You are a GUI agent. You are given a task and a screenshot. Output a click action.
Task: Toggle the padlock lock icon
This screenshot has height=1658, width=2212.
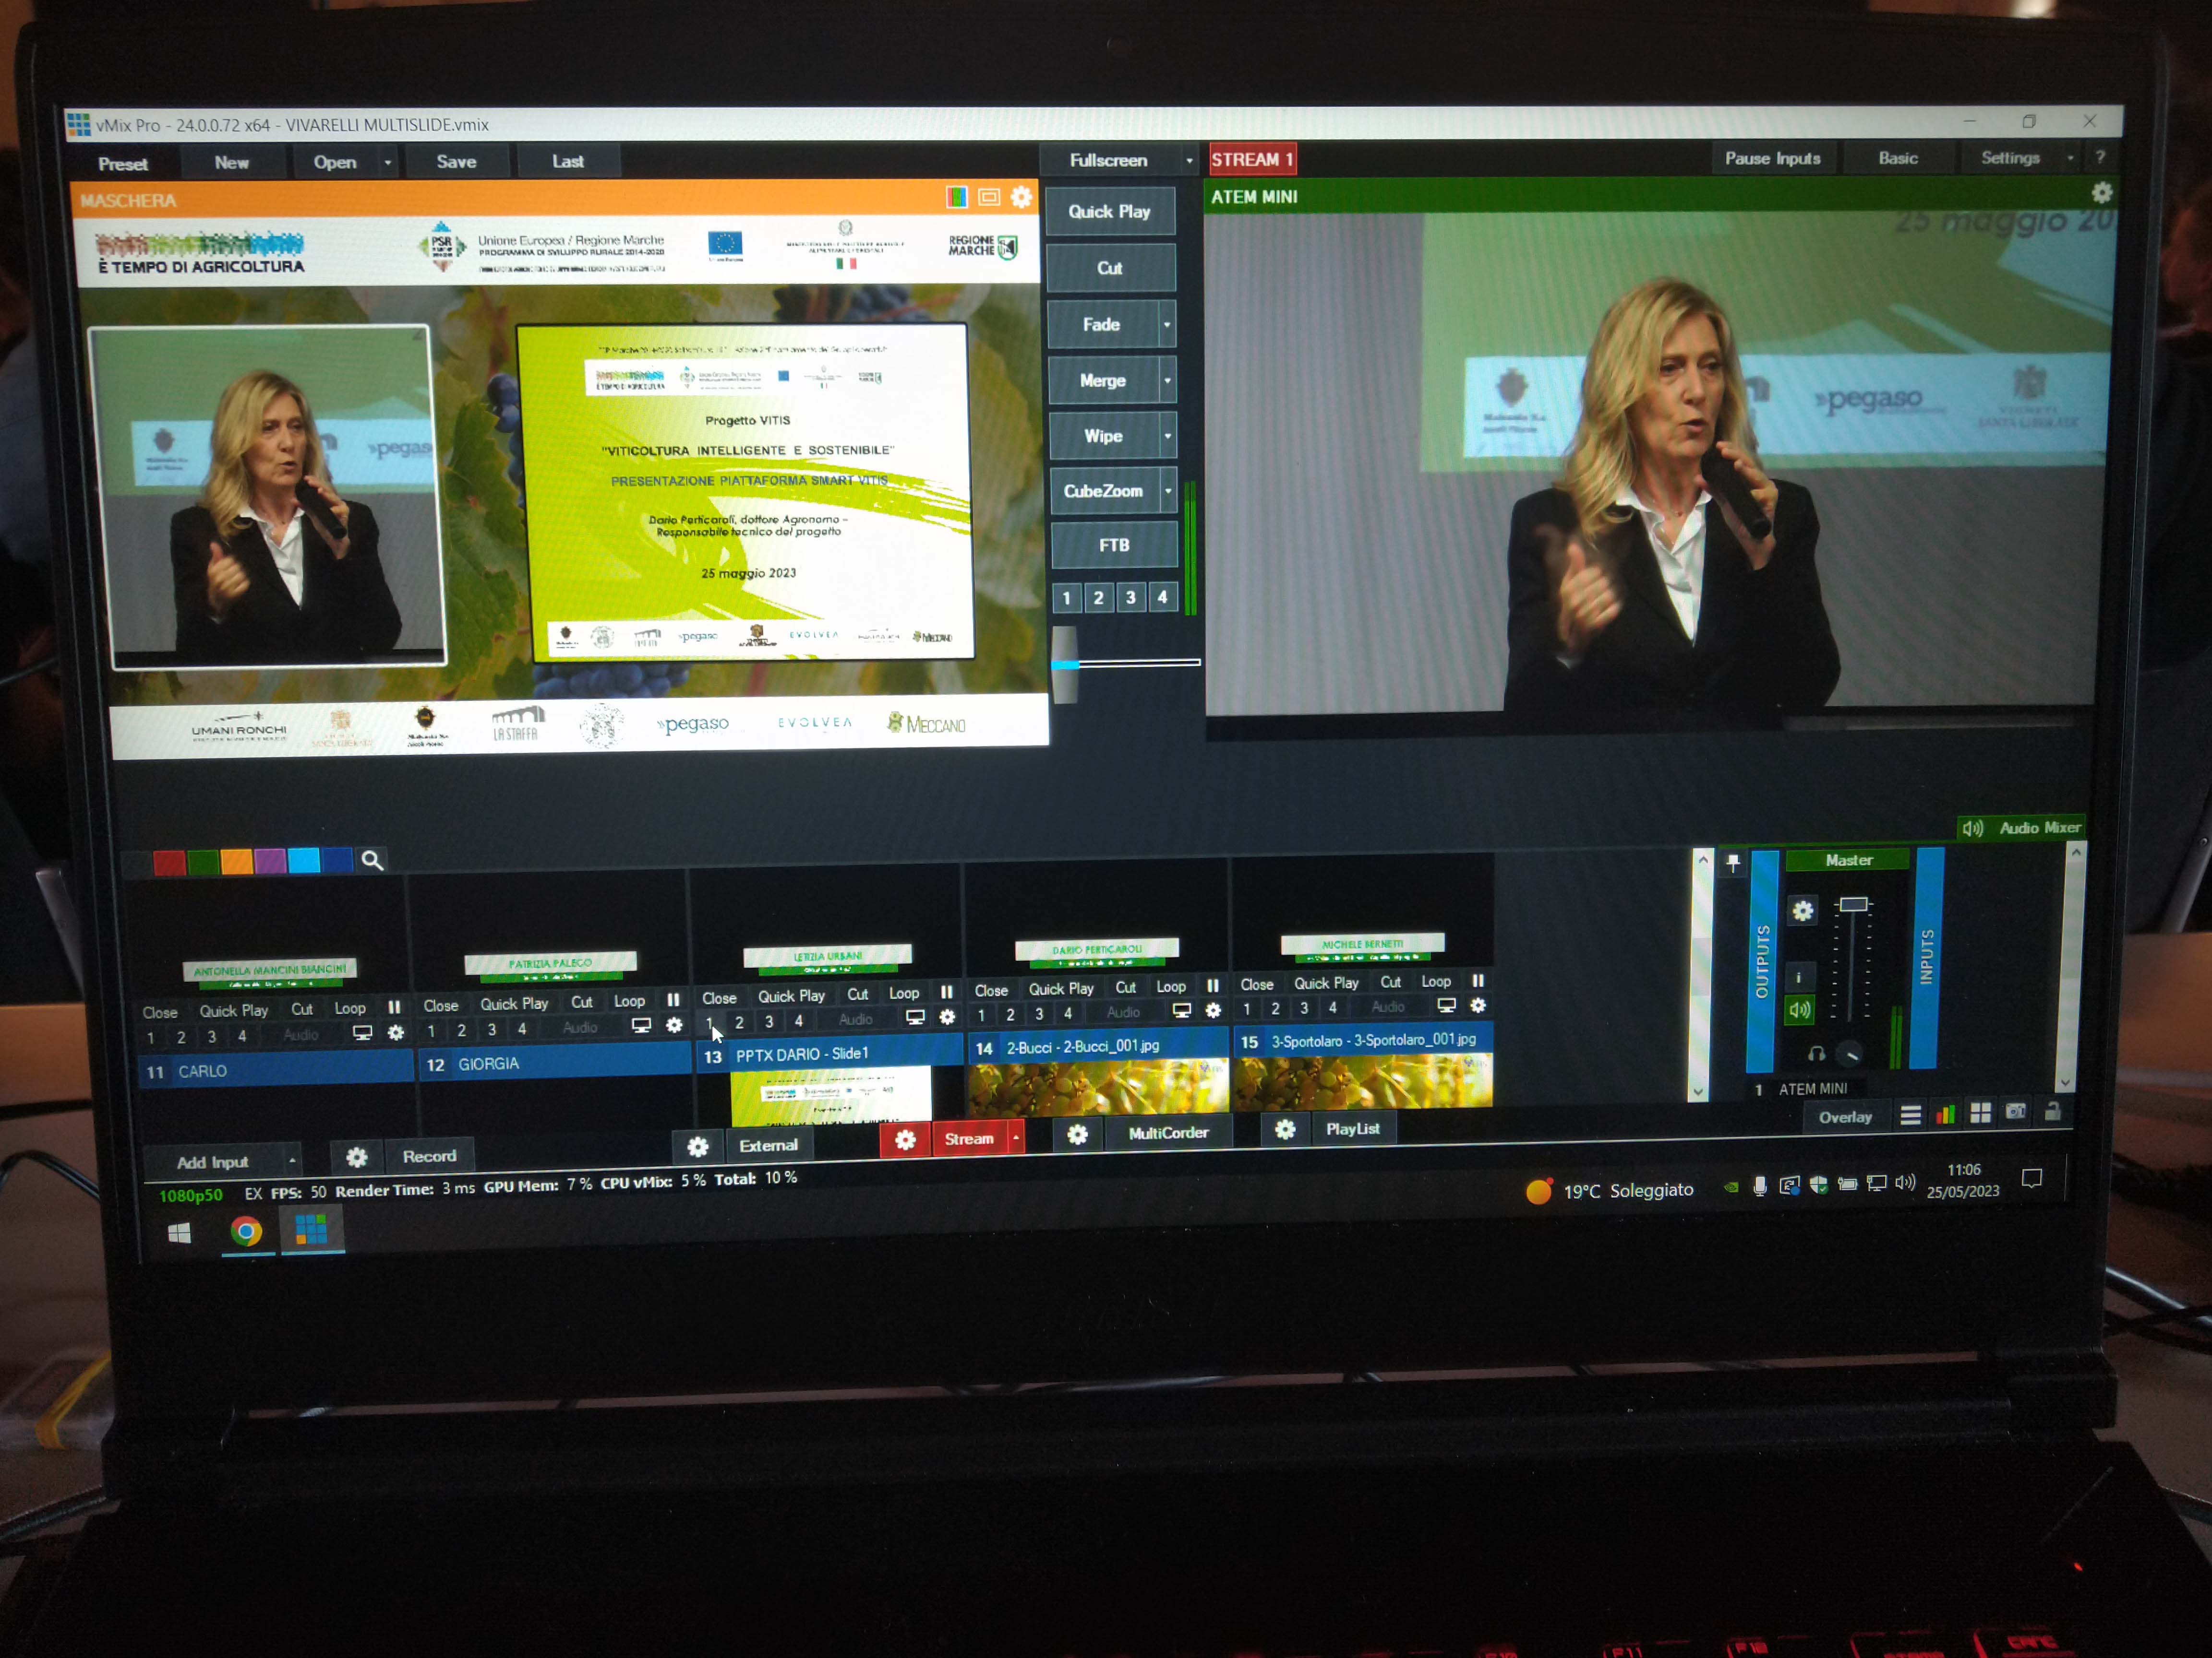[x=2052, y=1110]
